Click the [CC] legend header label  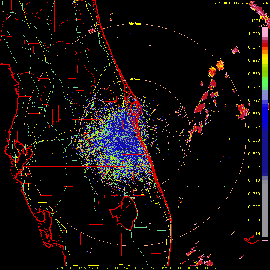point(256,21)
